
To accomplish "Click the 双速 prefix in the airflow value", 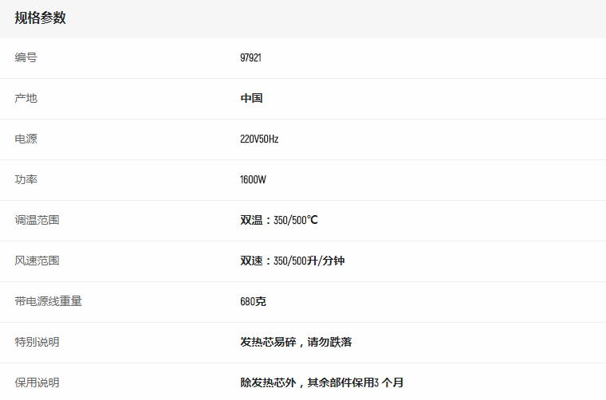I will pyautogui.click(x=251, y=261).
